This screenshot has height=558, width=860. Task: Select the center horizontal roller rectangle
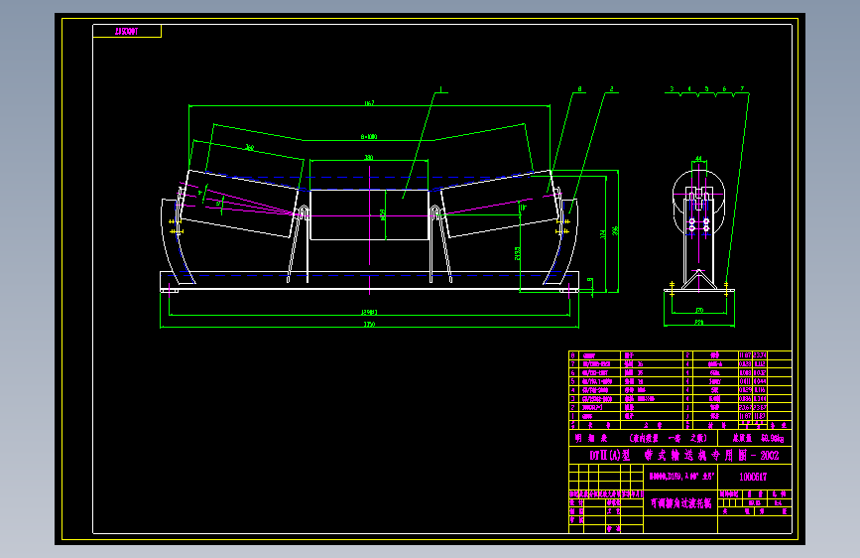click(x=369, y=214)
